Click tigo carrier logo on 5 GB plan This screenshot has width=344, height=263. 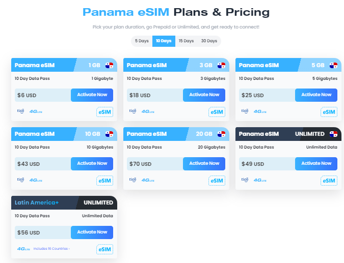pos(245,111)
